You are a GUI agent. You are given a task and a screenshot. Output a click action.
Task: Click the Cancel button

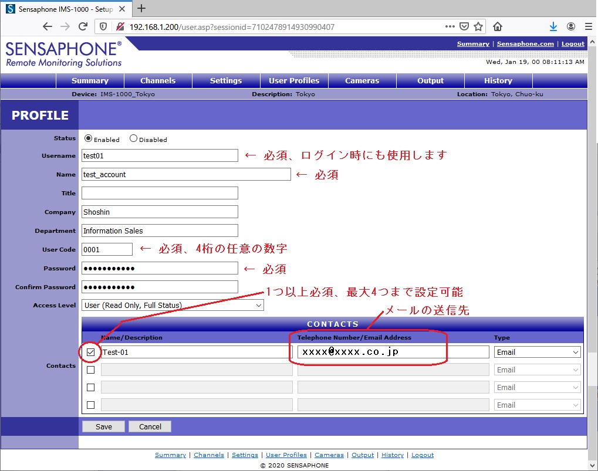pos(150,426)
